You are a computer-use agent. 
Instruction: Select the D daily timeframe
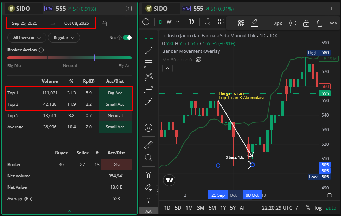coord(161,22)
